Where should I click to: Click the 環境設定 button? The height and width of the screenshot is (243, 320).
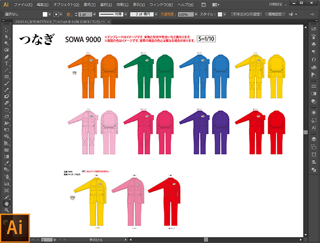pos(275,14)
